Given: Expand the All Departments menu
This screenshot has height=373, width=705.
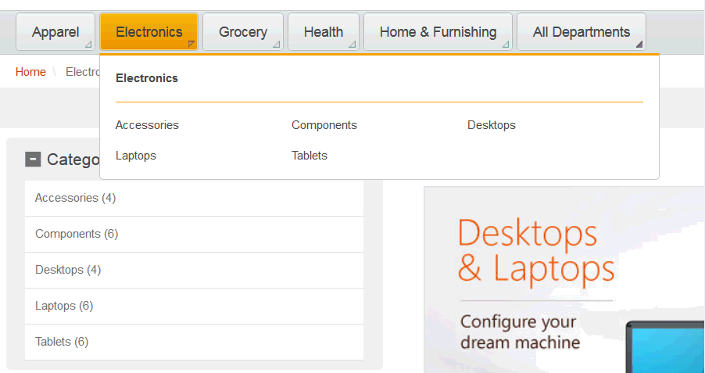Looking at the screenshot, I should 581,32.
